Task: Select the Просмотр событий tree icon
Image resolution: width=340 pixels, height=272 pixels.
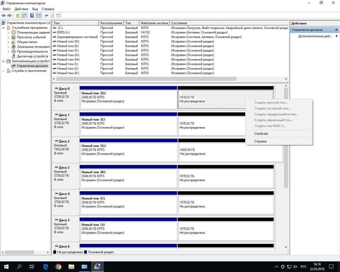Action: [14, 37]
